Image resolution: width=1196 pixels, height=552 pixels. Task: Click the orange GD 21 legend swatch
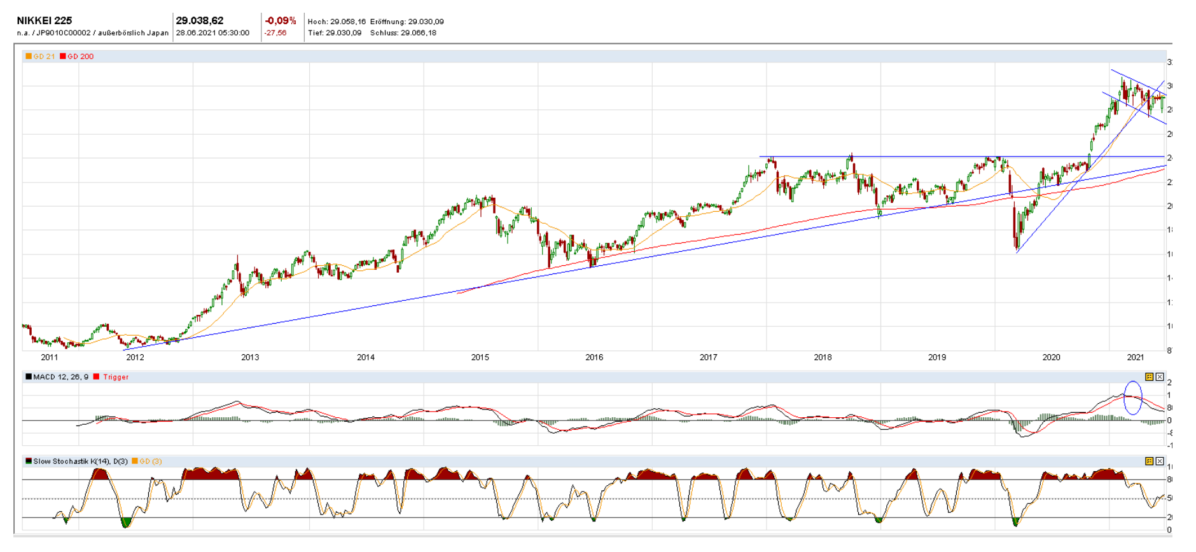point(29,57)
